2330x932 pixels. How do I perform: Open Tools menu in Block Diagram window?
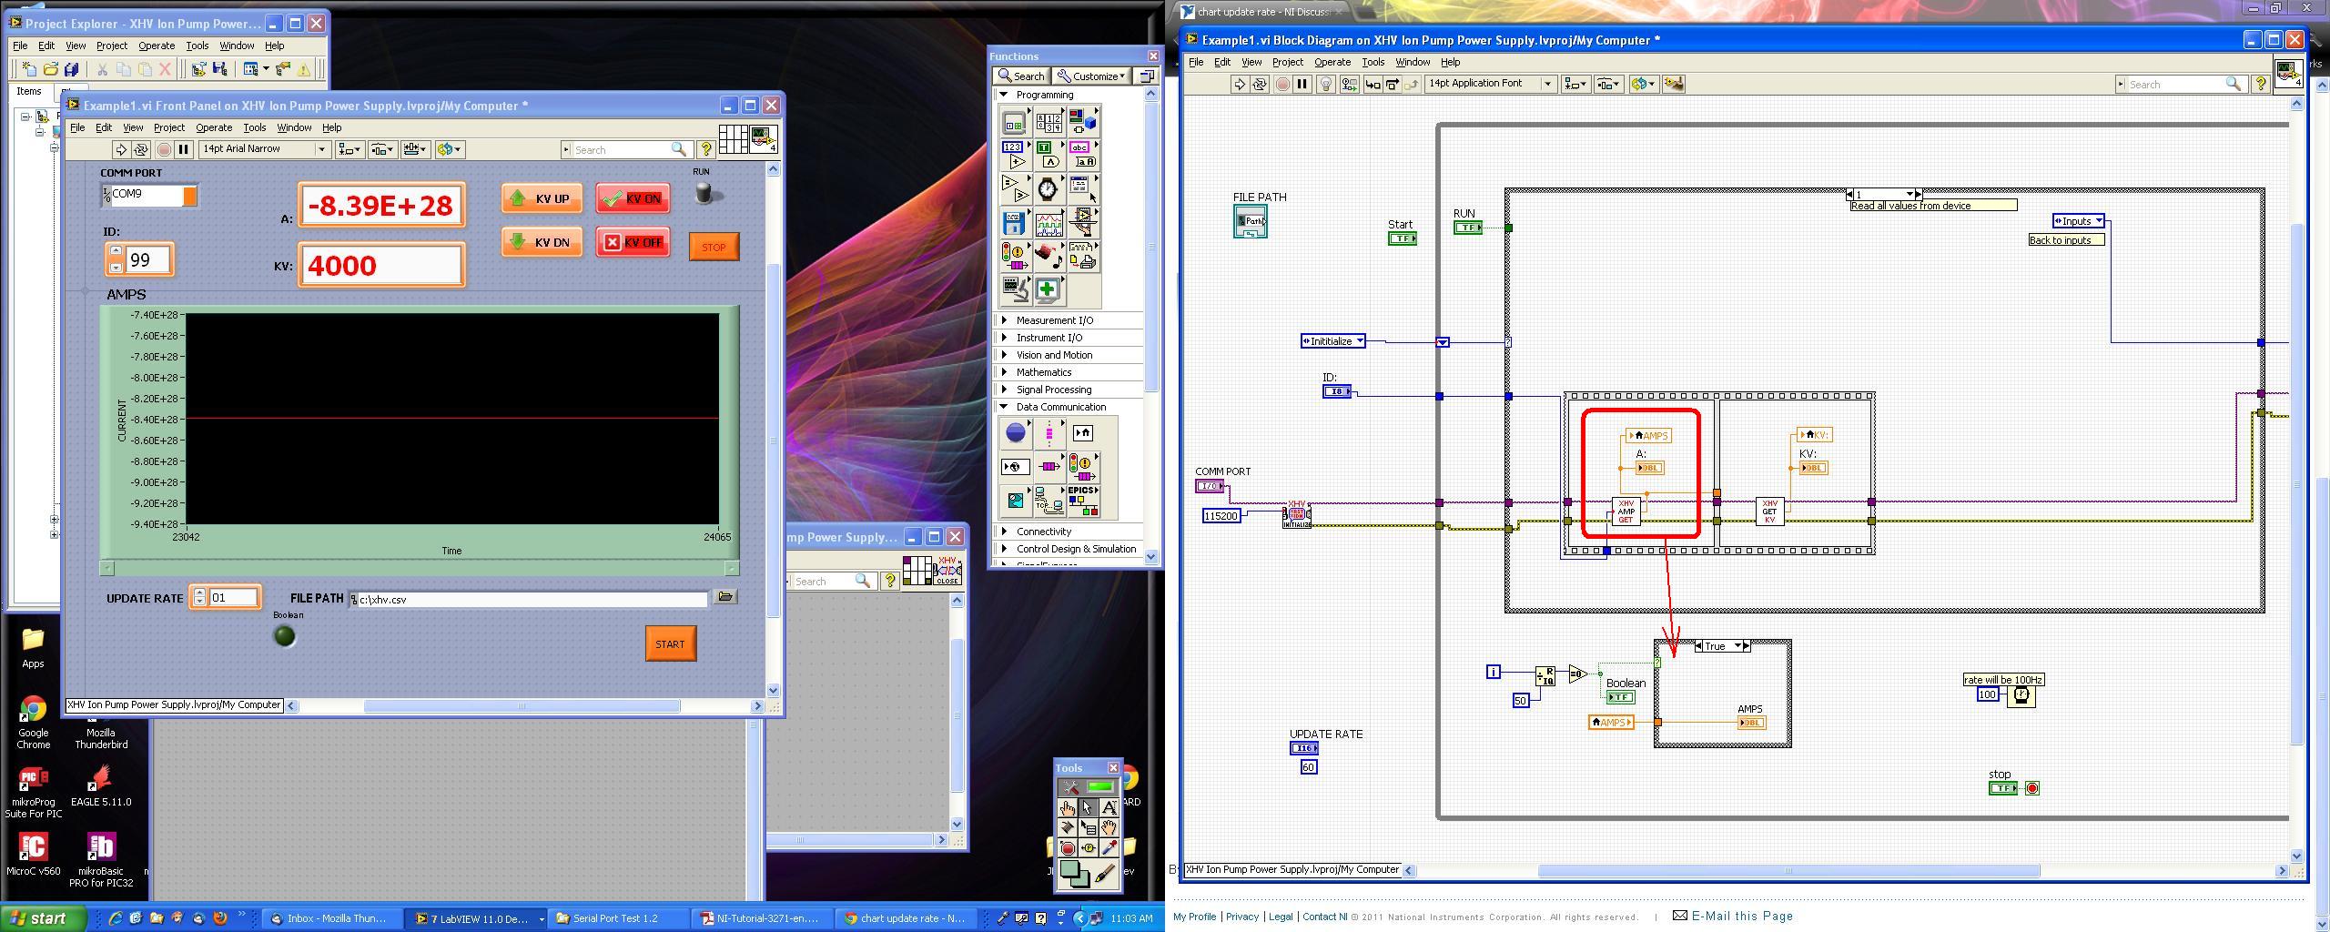[1373, 62]
